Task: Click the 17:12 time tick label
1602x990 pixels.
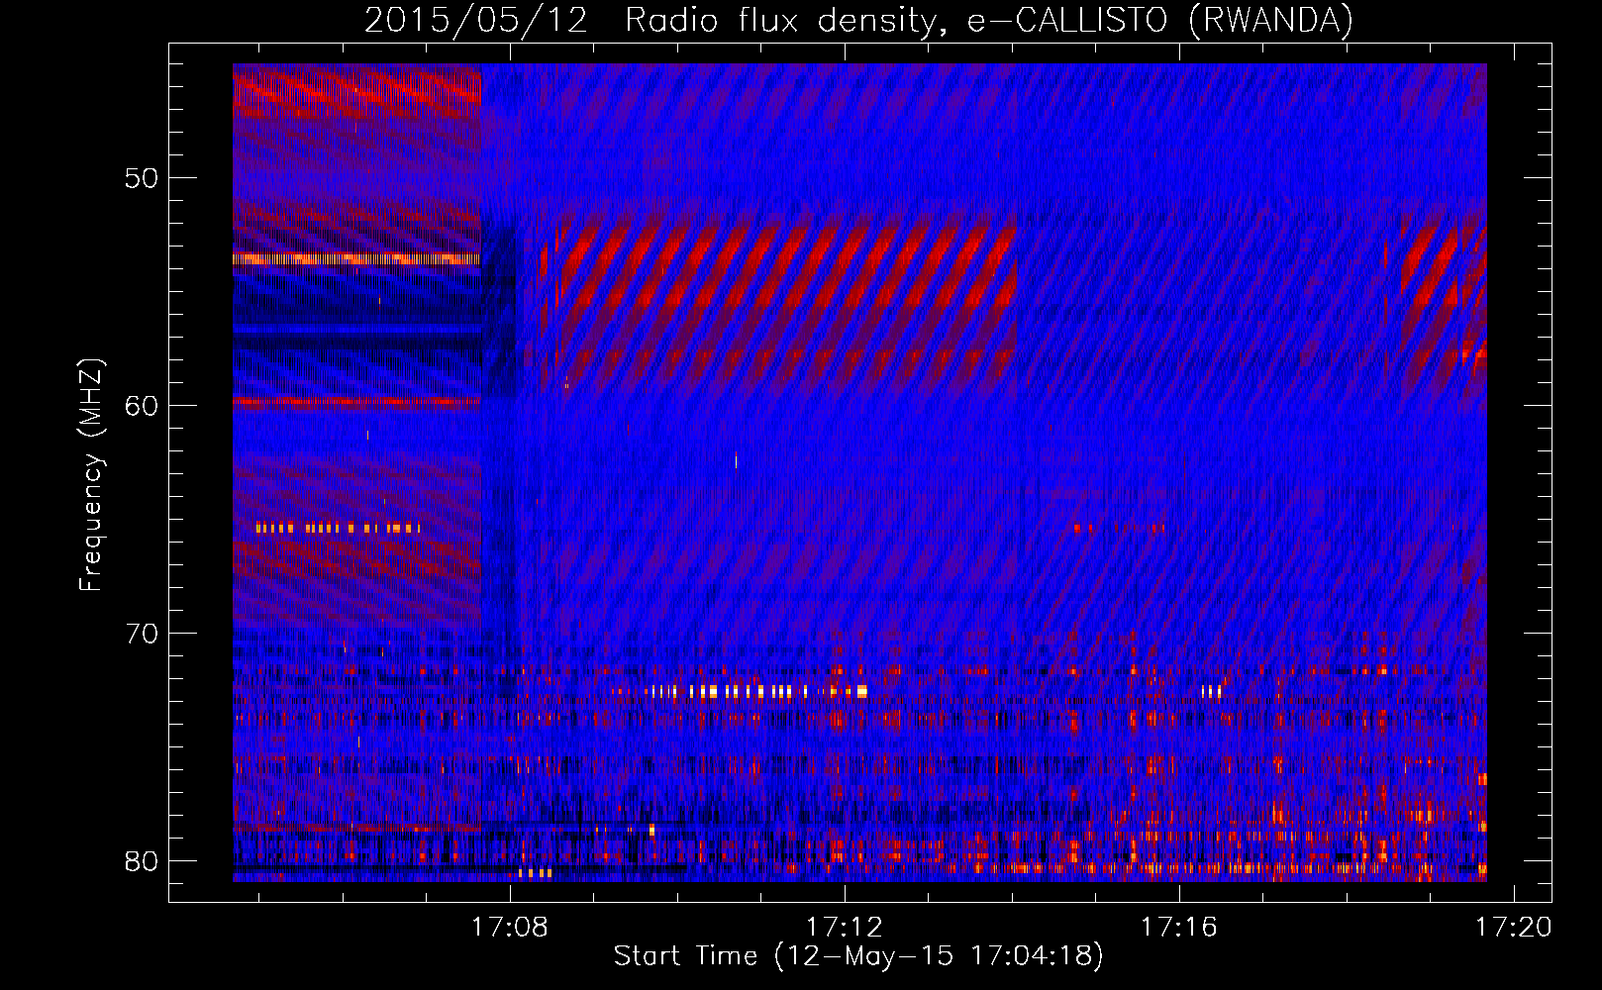Action: click(844, 928)
